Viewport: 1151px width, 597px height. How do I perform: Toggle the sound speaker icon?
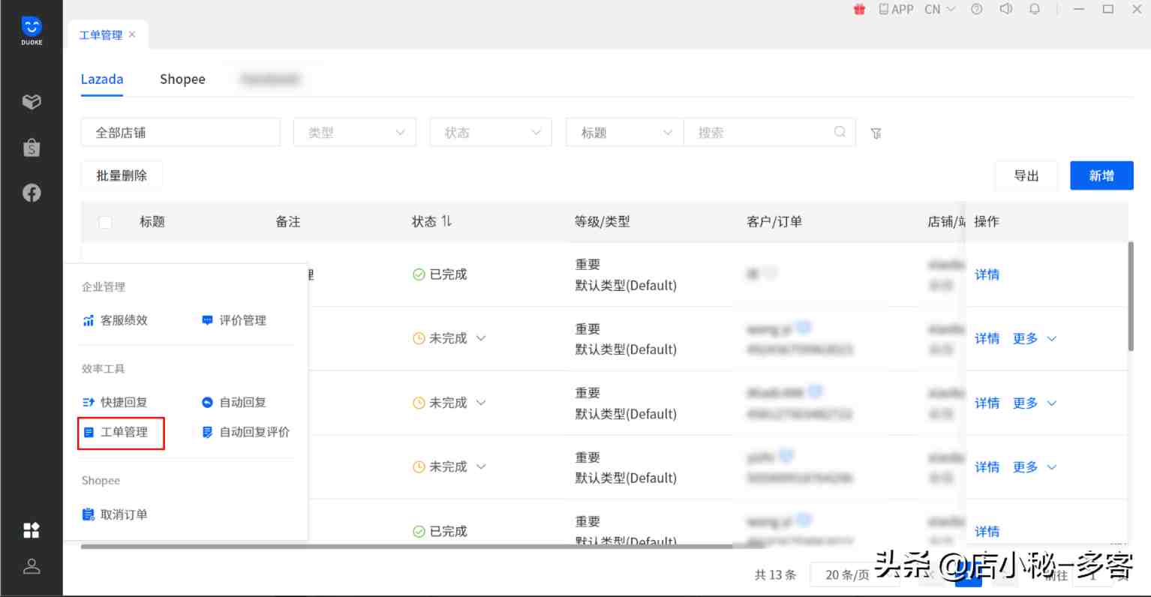pyautogui.click(x=1005, y=9)
